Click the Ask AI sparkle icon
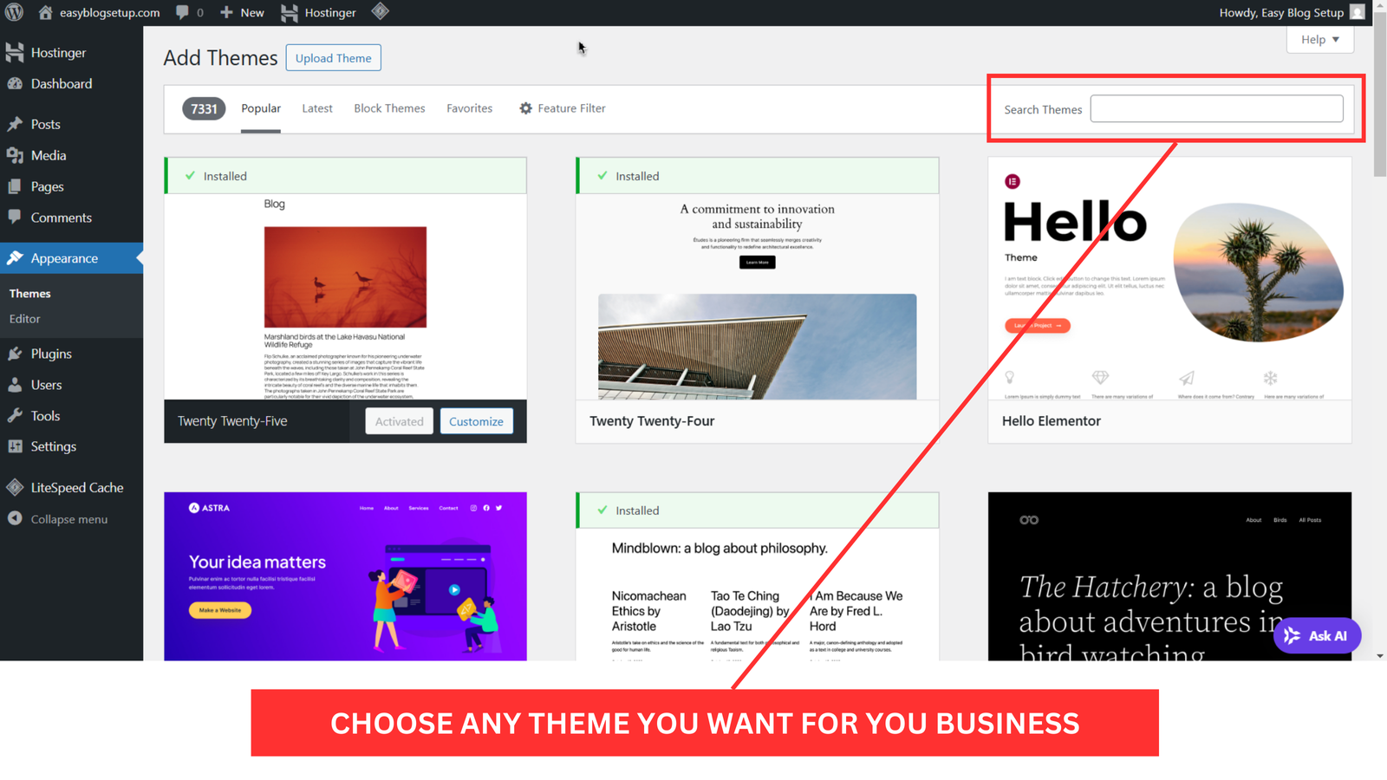Image resolution: width=1387 pixels, height=780 pixels. click(x=1293, y=635)
